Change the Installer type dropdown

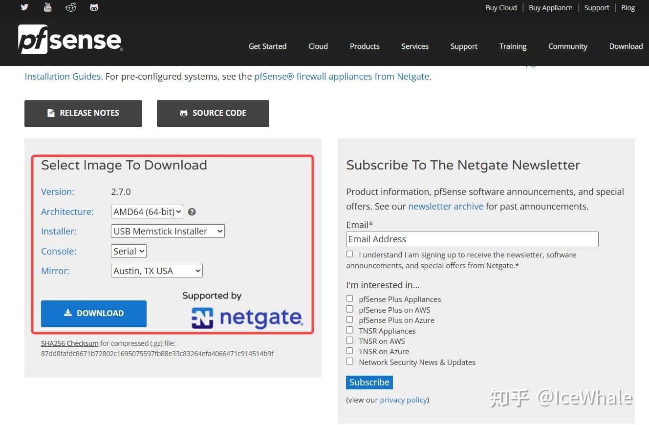(x=168, y=231)
